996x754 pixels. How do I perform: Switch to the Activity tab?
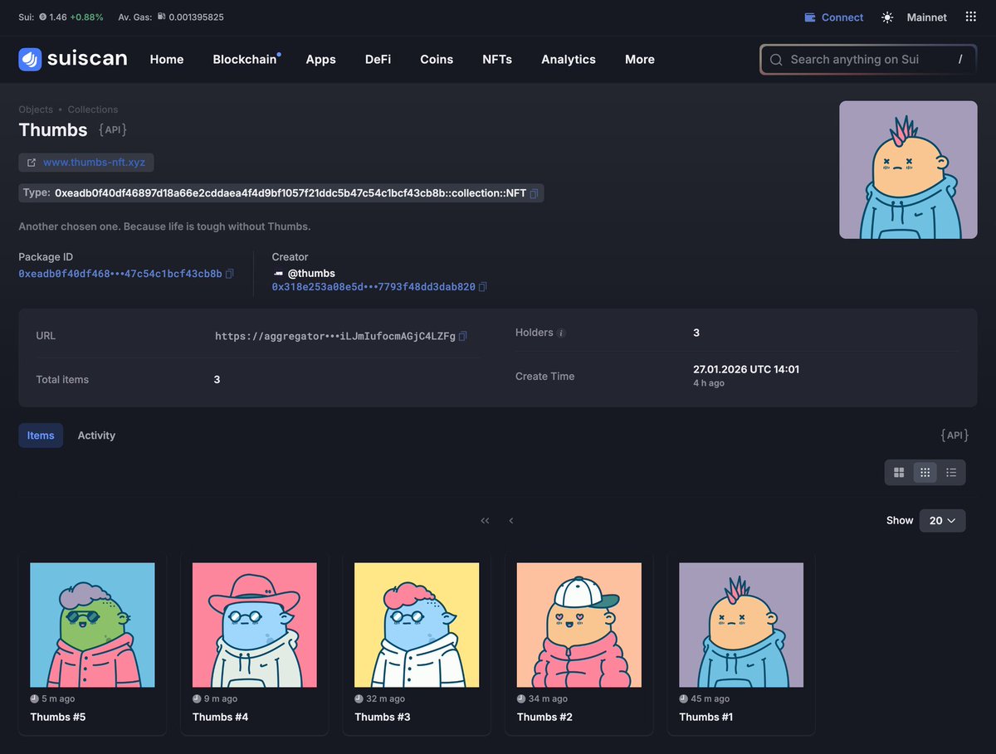[96, 435]
